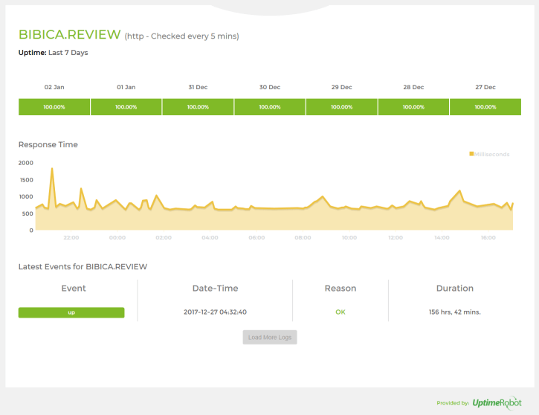
Task: Click the 'Provided by:' footer text
Action: pyautogui.click(x=452, y=403)
